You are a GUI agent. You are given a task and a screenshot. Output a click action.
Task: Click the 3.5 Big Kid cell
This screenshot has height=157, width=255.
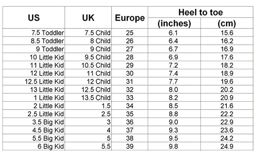tap(48, 122)
